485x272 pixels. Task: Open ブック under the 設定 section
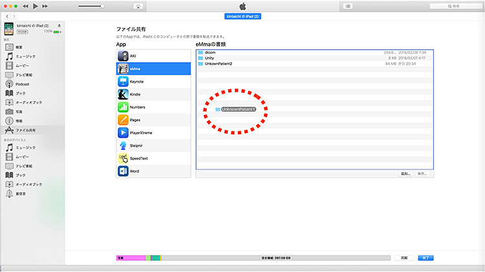[x=21, y=93]
